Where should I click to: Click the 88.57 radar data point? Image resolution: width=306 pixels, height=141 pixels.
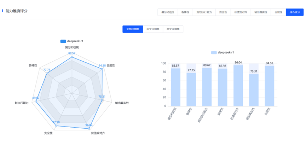click(72, 57)
